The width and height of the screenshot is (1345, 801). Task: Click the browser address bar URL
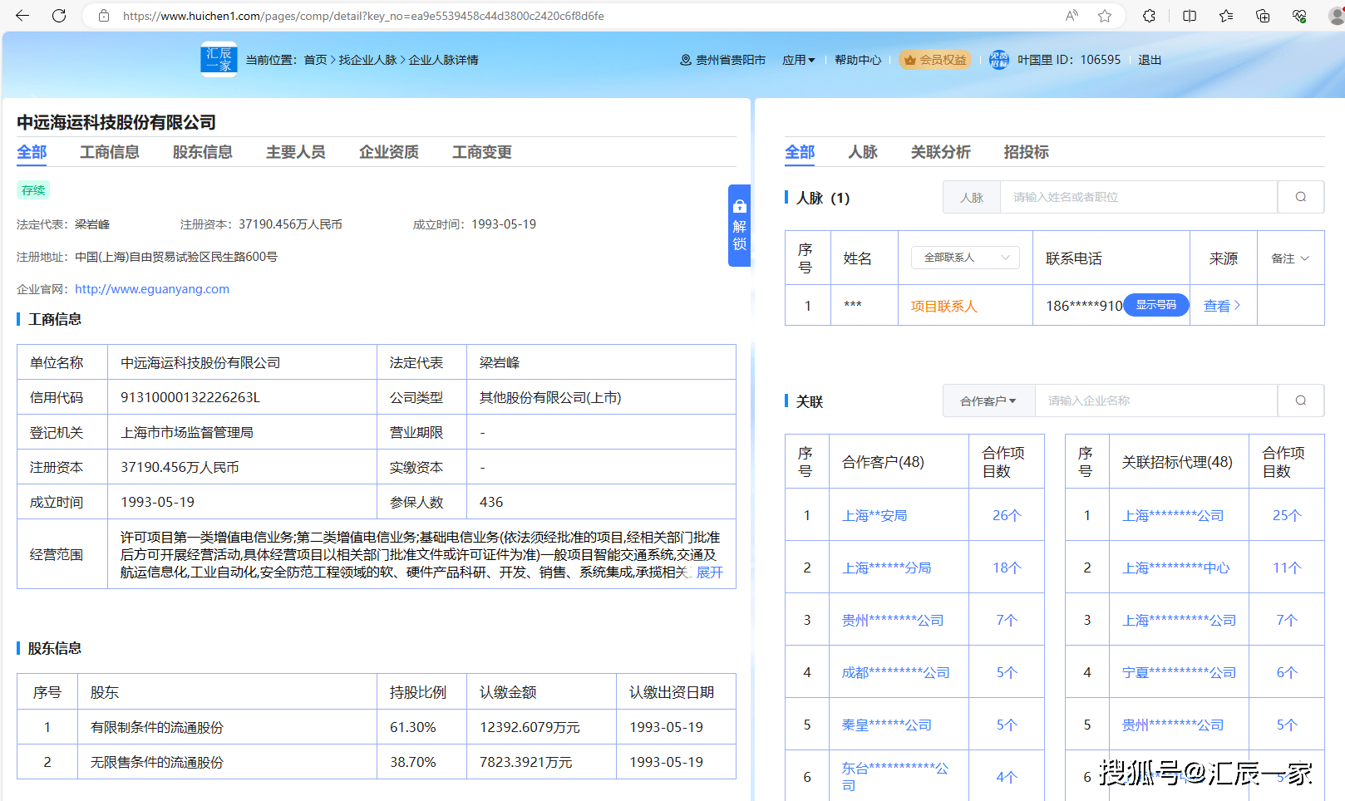pos(363,16)
